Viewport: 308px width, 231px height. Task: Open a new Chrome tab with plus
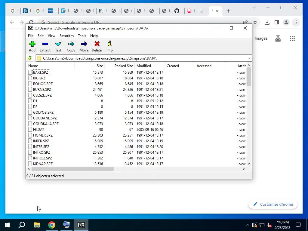[x=228, y=11]
